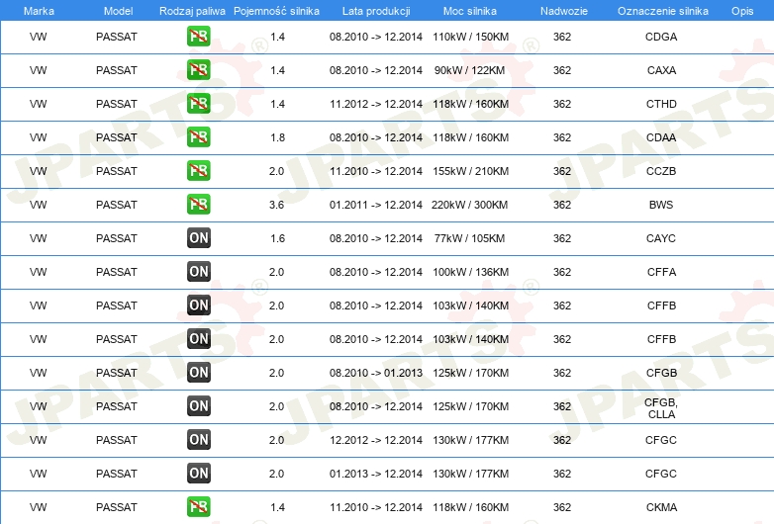
Task: Click the PB icon for 155kW CCZB engine
Action: [x=198, y=171]
